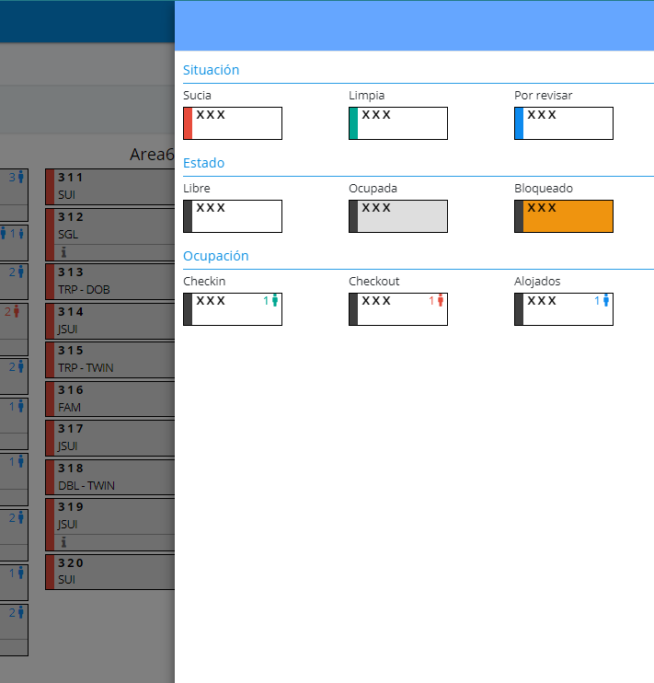
Task: Click room 320 SUI card
Action: point(112,572)
